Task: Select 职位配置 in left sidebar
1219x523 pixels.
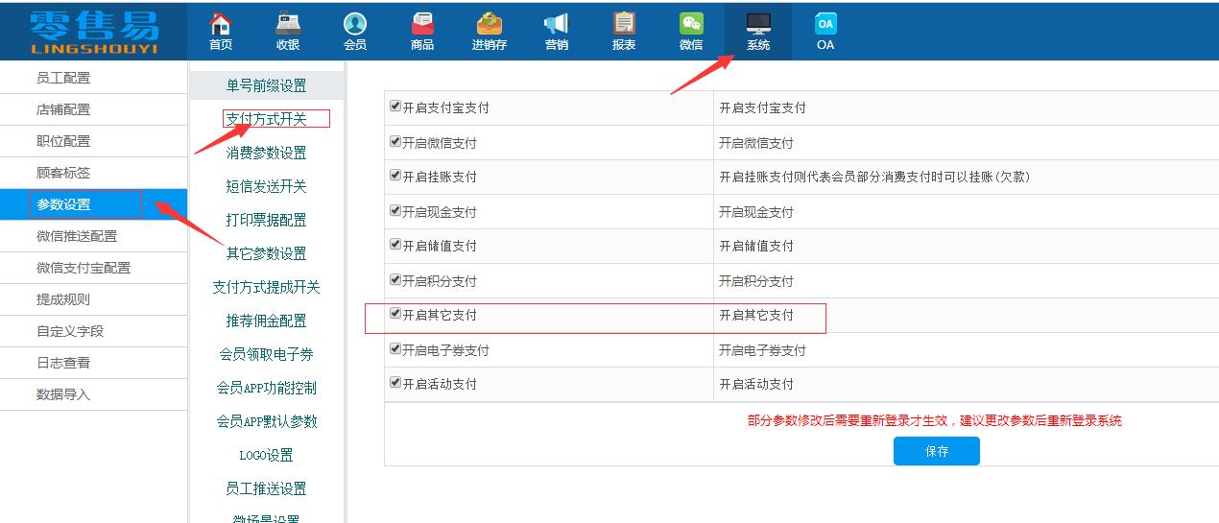Action: pos(93,141)
